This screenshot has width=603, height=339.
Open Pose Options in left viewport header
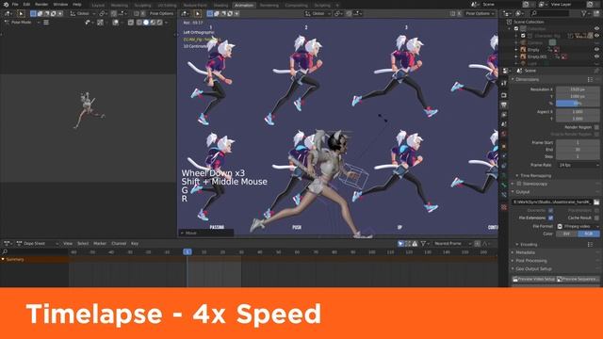[161, 13]
